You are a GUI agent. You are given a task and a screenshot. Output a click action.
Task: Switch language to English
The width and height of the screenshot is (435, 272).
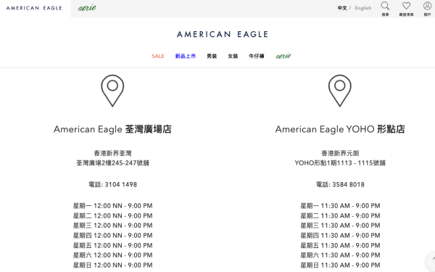click(x=363, y=8)
